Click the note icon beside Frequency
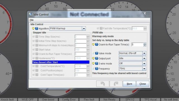Viewport: 179px width, 101px height. click(93, 68)
